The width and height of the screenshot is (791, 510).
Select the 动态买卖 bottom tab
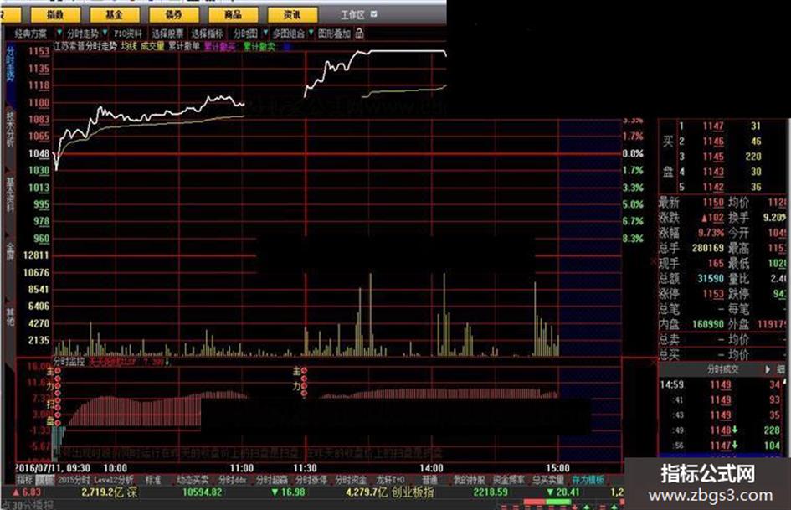tap(193, 480)
